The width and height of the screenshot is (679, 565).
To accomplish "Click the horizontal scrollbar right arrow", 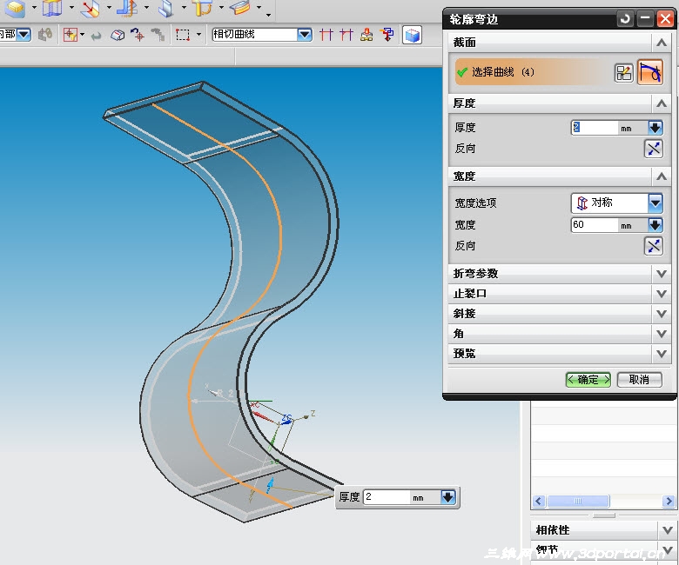I will [x=669, y=501].
